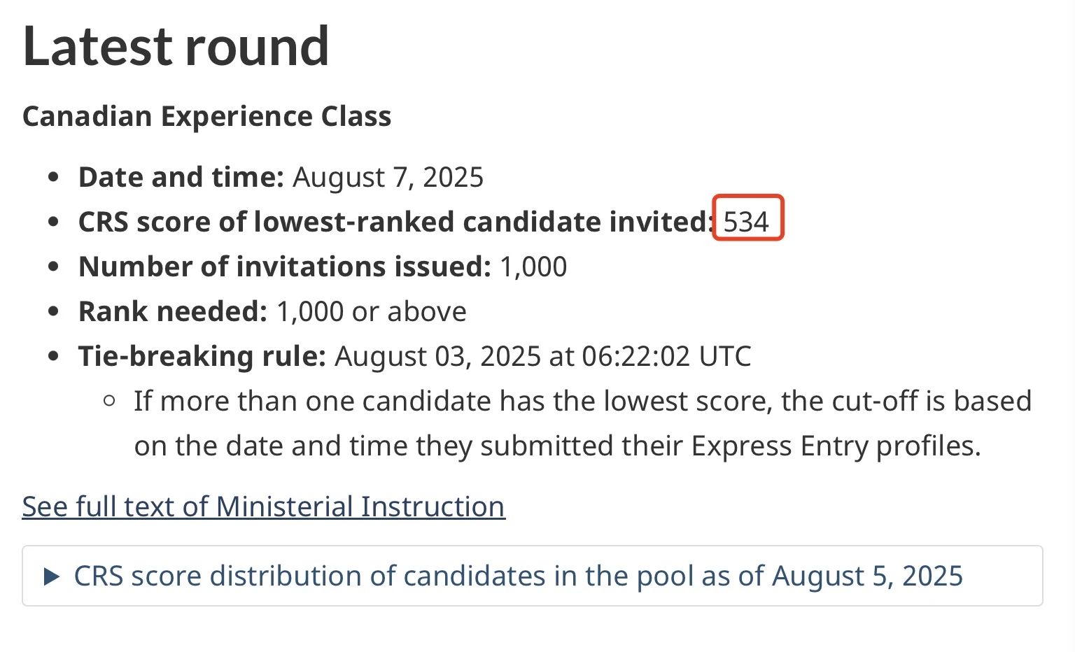The height and width of the screenshot is (652, 1075).
Task: Click the 'Tie-breaking rule:' bold label
Action: (x=202, y=356)
